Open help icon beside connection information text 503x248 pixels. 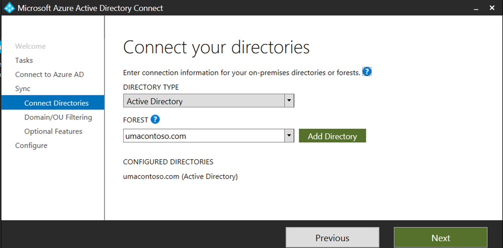pos(367,72)
